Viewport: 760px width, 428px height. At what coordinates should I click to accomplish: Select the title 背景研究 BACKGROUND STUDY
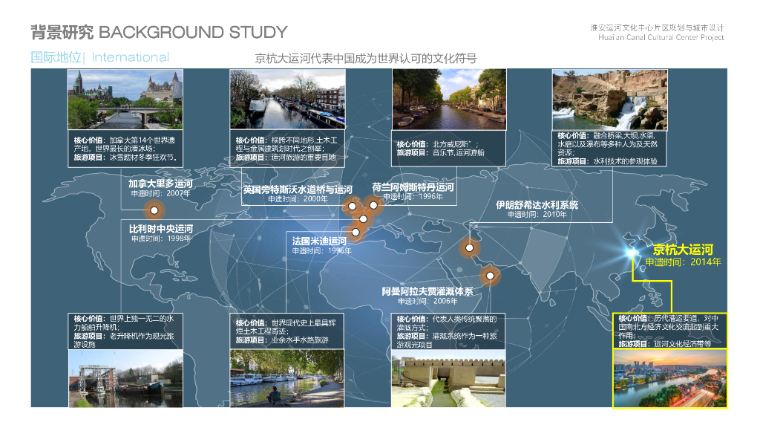click(159, 33)
